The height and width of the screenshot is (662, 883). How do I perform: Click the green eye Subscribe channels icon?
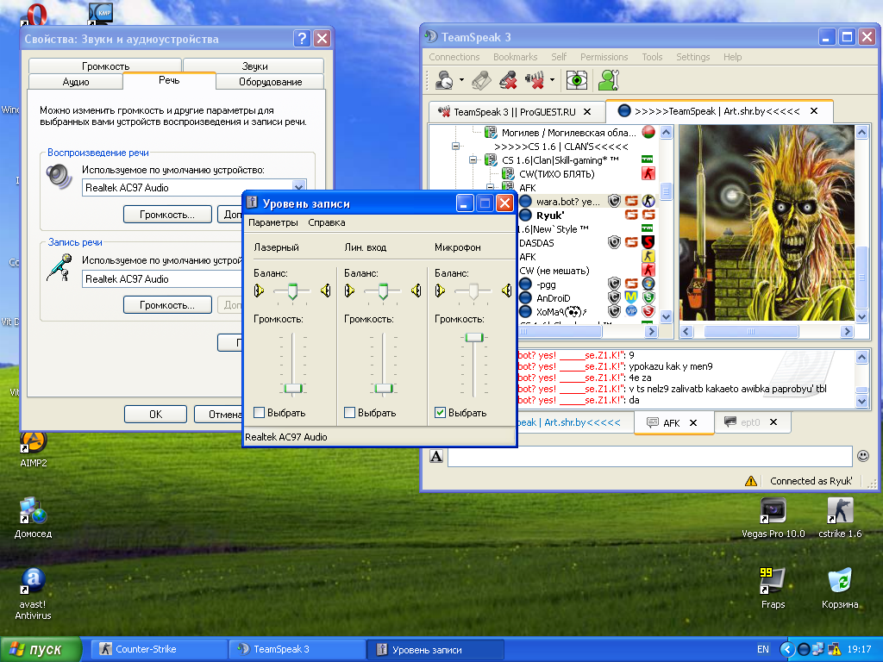577,80
